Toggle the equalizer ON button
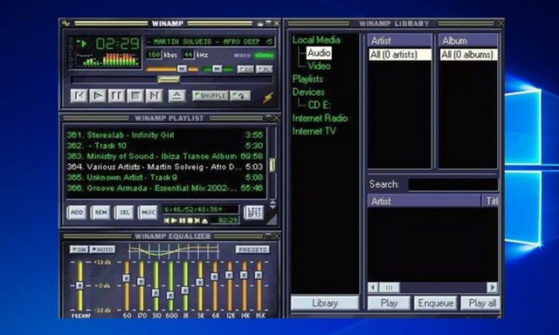The height and width of the screenshot is (335, 559). point(79,250)
